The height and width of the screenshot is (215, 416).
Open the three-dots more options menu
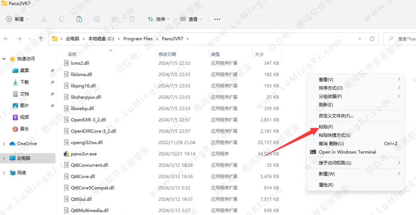click(217, 19)
